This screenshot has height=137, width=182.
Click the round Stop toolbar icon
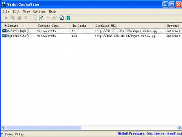pos(20,18)
